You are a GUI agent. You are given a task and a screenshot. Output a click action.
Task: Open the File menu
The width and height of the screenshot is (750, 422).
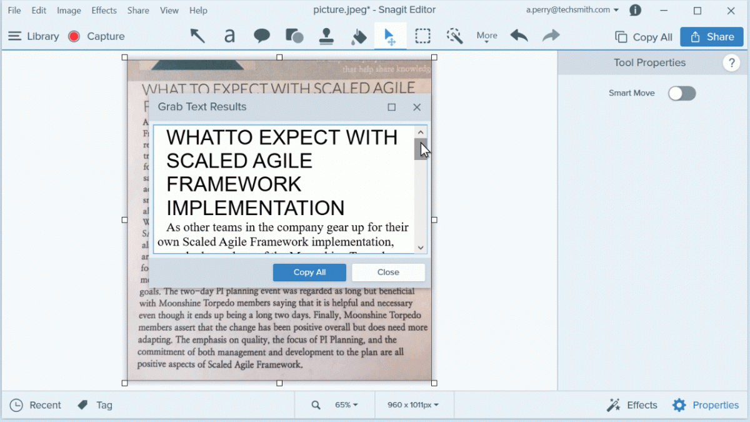14,11
